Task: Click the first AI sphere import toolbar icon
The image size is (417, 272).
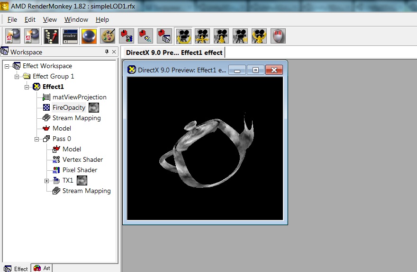Action: 12,36
